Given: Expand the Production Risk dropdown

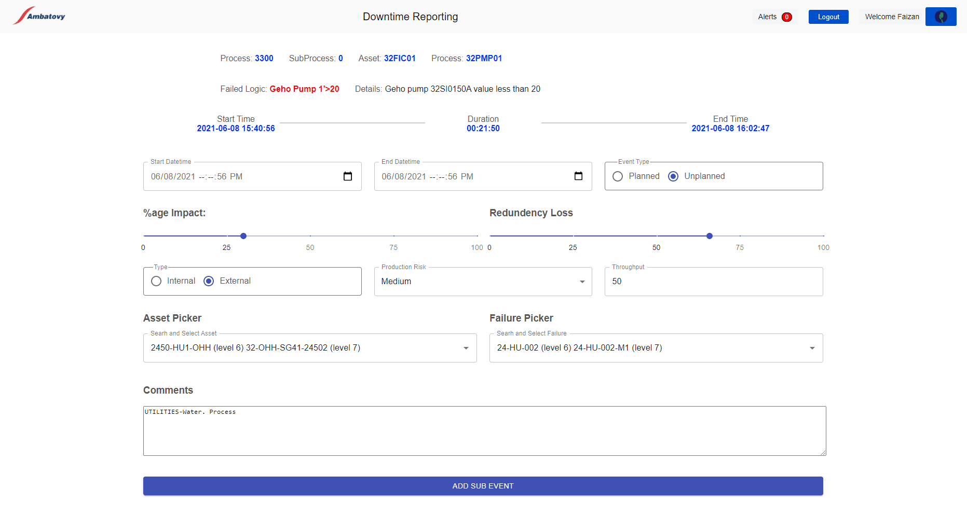Looking at the screenshot, I should tap(582, 282).
